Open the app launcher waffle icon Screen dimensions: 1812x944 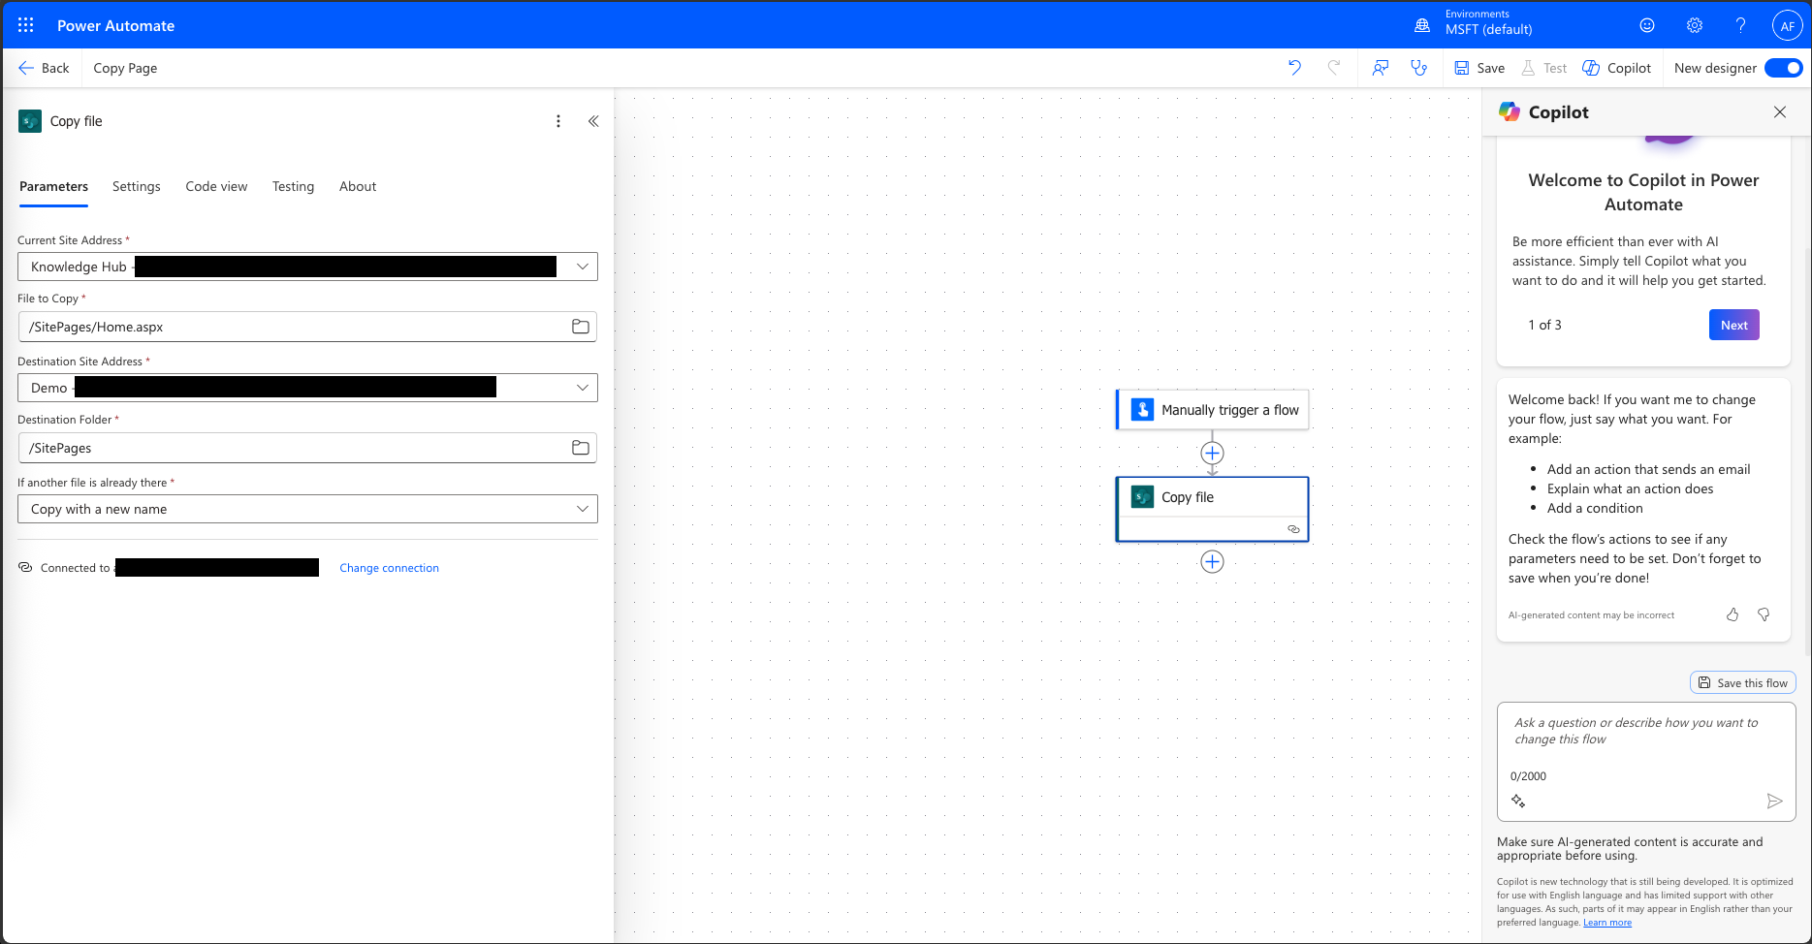click(x=26, y=25)
